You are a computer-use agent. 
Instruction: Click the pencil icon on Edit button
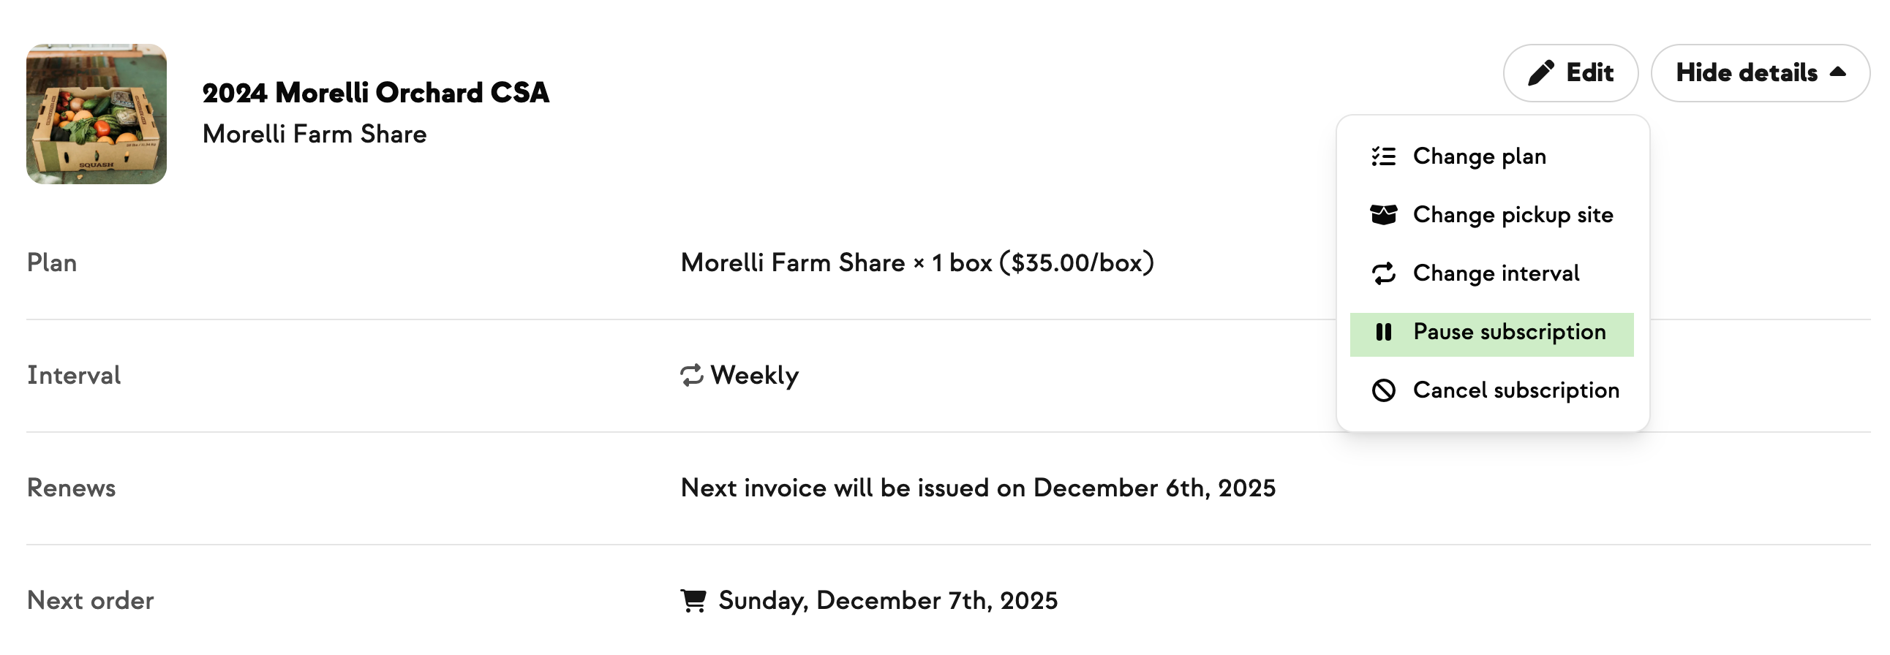click(x=1540, y=72)
